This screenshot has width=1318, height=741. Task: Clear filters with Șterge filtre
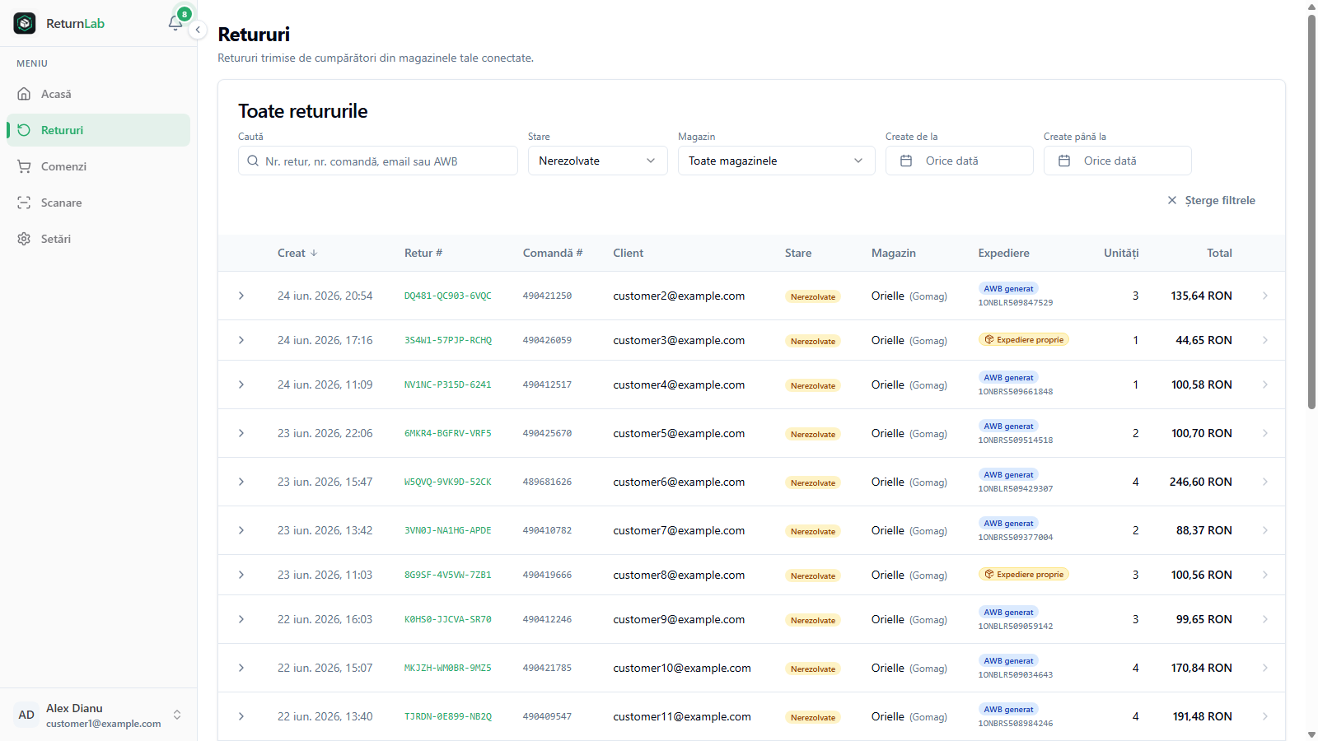point(1212,200)
